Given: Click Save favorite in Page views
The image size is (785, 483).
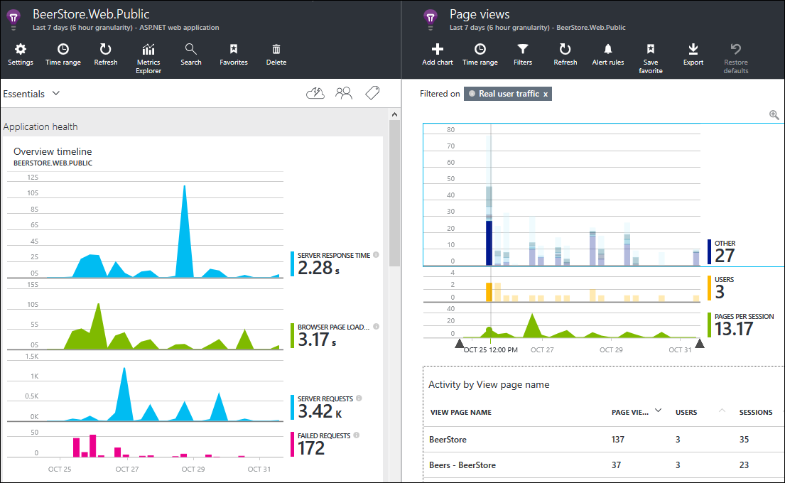Looking at the screenshot, I should (x=650, y=58).
